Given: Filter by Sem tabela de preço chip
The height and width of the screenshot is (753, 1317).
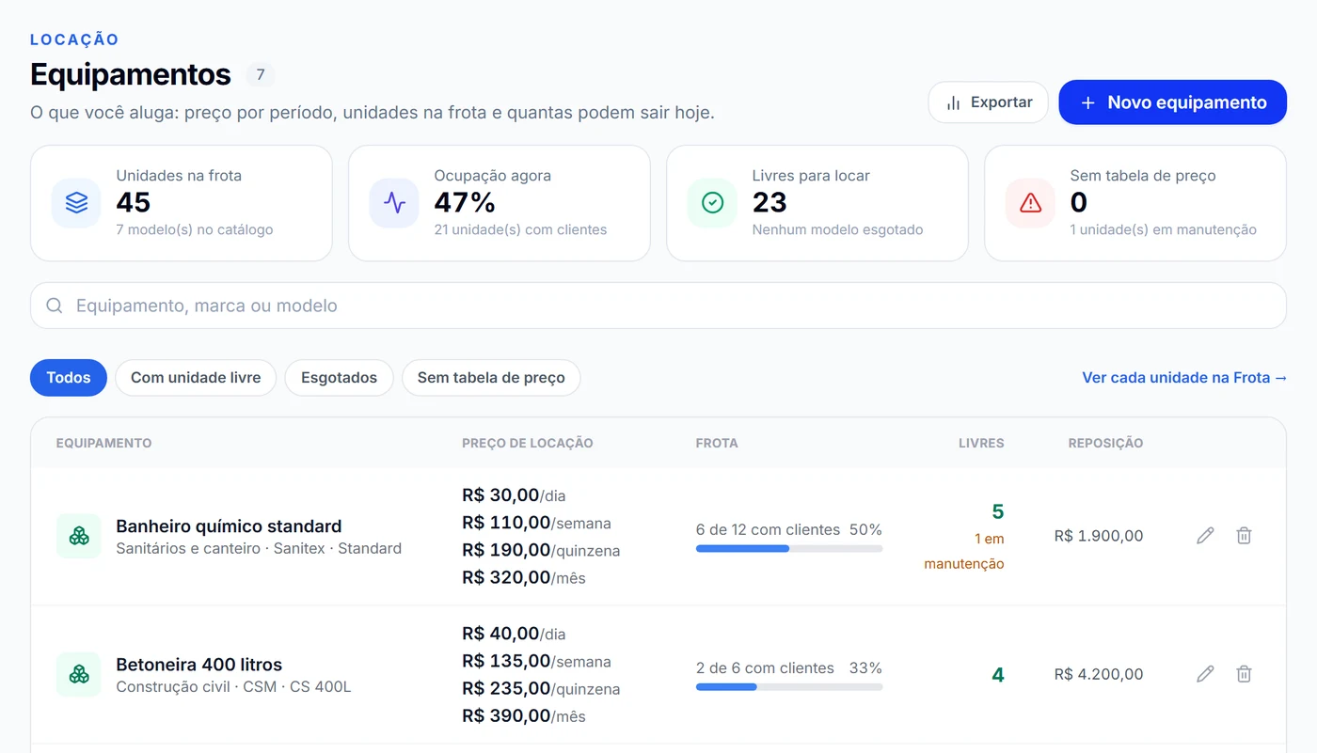Looking at the screenshot, I should 491,378.
